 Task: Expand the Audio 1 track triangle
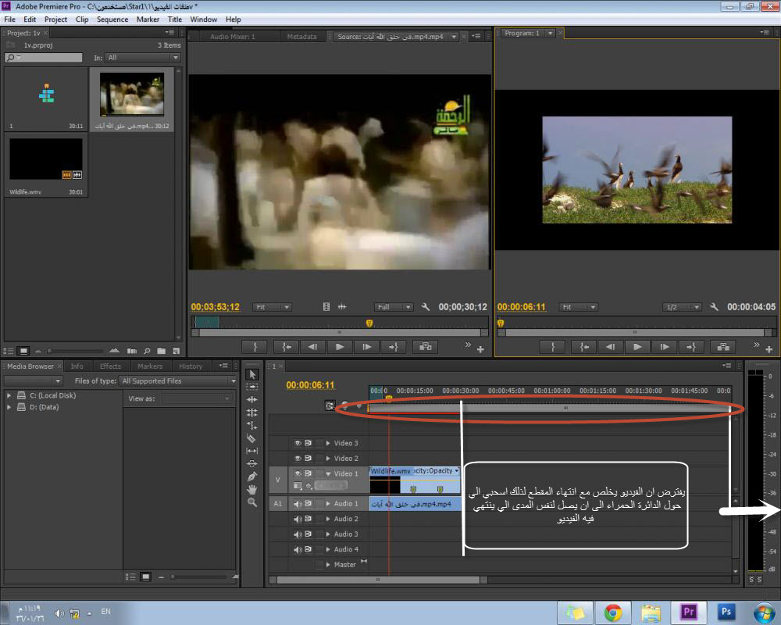328,504
